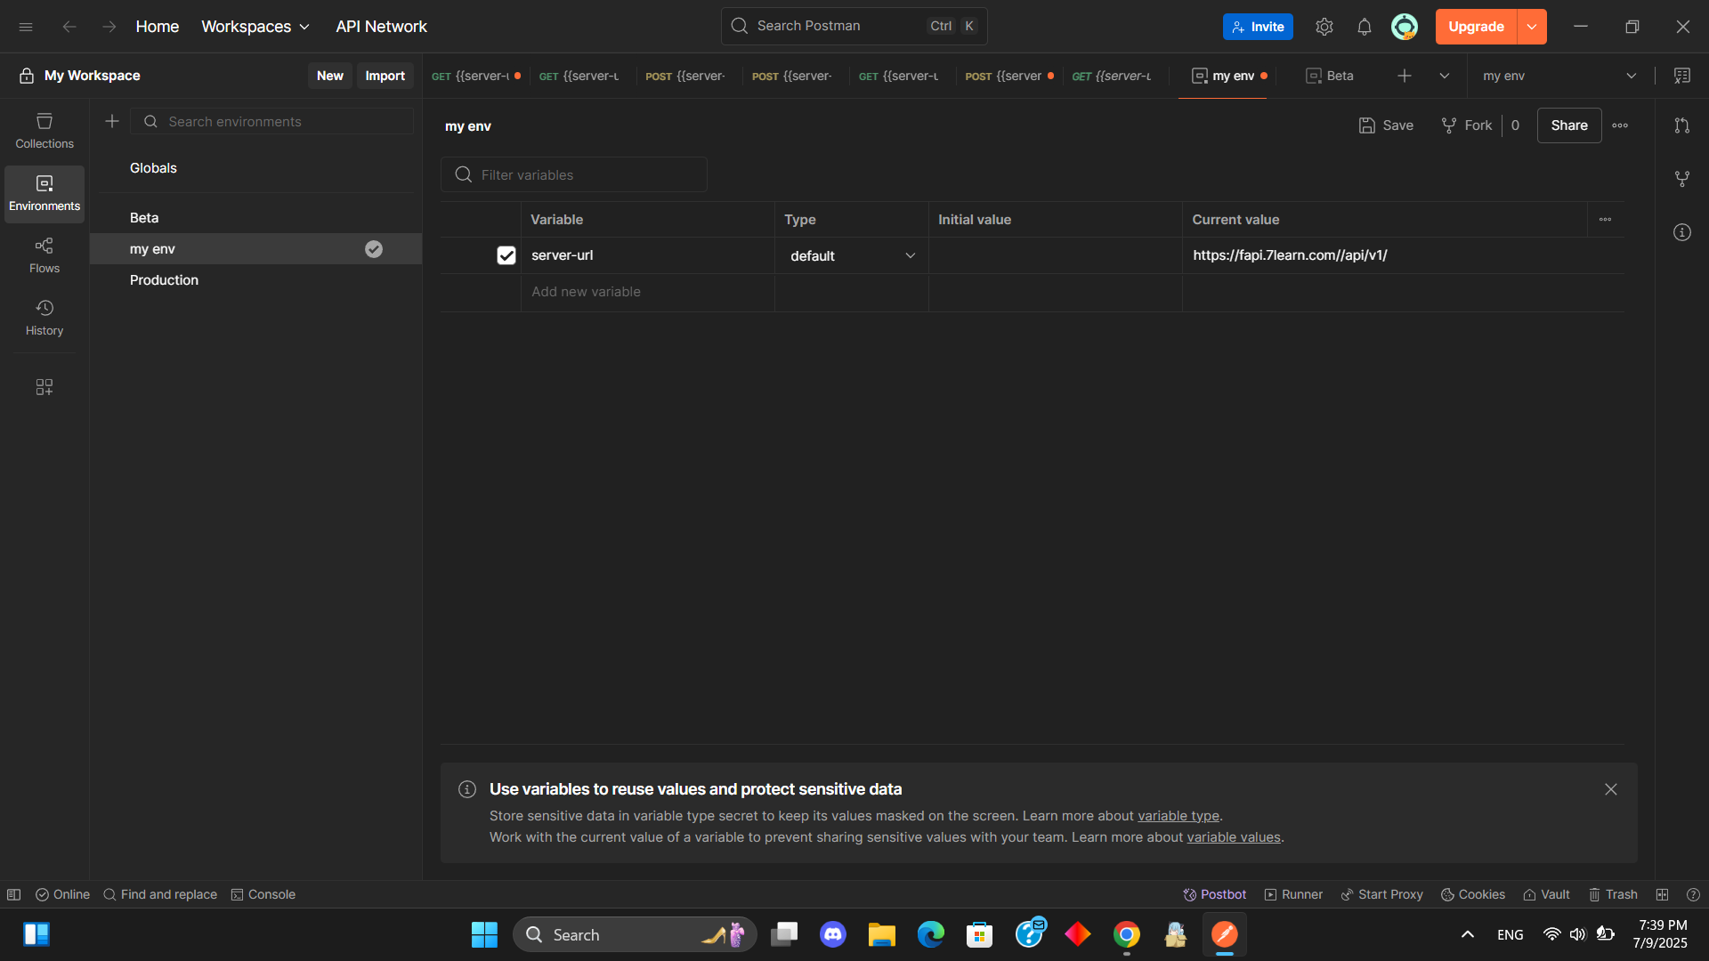Screen dimensions: 1709x961
Task: Open the Environments sidebar section
Action: pos(45,193)
